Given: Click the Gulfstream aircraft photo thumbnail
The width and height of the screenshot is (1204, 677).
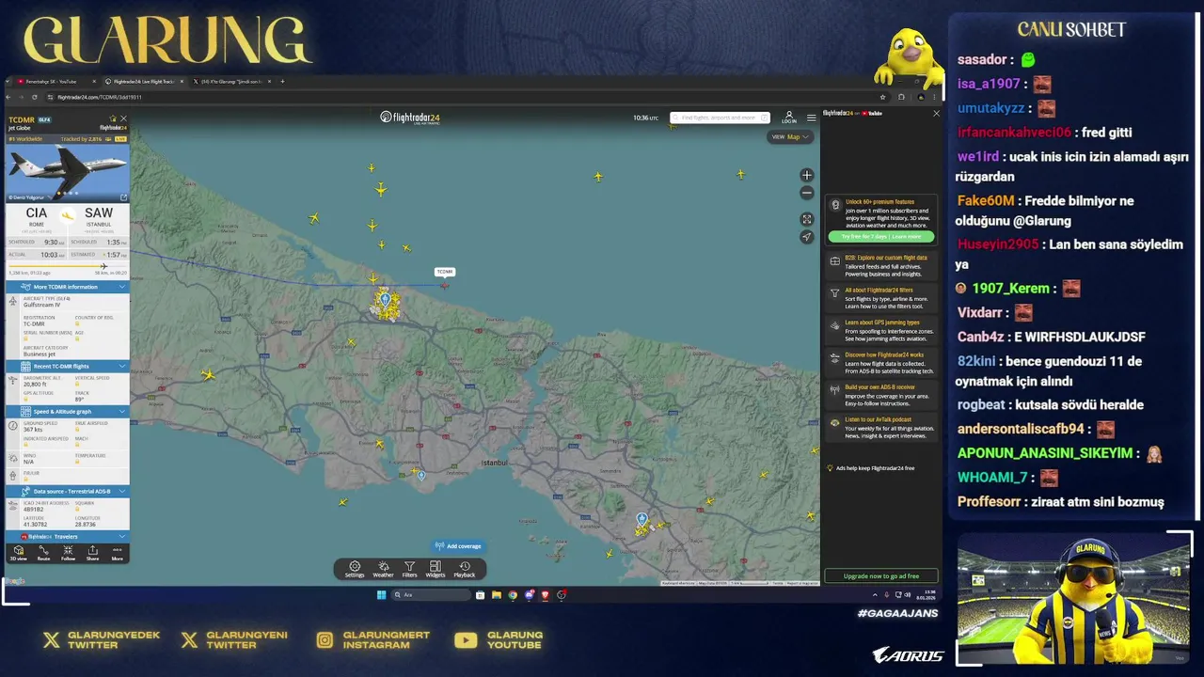Looking at the screenshot, I should (x=68, y=172).
